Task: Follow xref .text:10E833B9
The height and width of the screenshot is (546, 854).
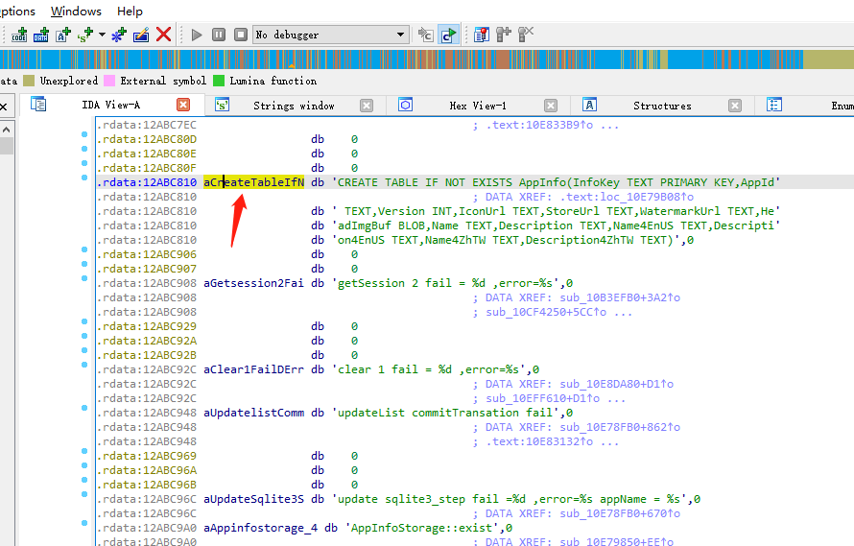Action: pyautogui.click(x=539, y=125)
